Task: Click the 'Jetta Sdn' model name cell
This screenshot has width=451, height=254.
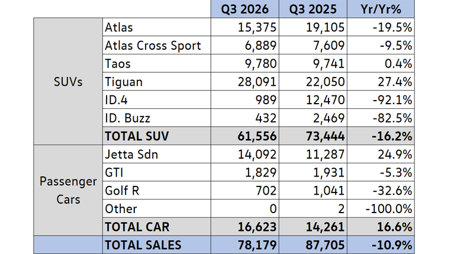Action: pos(157,154)
